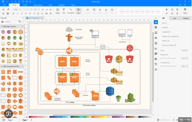The width and height of the screenshot is (192, 122).
Task: Click the zoom in plus button
Action: [174, 120]
